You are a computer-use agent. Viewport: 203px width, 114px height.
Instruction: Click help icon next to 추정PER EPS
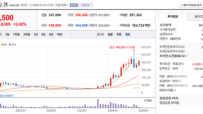180,81
